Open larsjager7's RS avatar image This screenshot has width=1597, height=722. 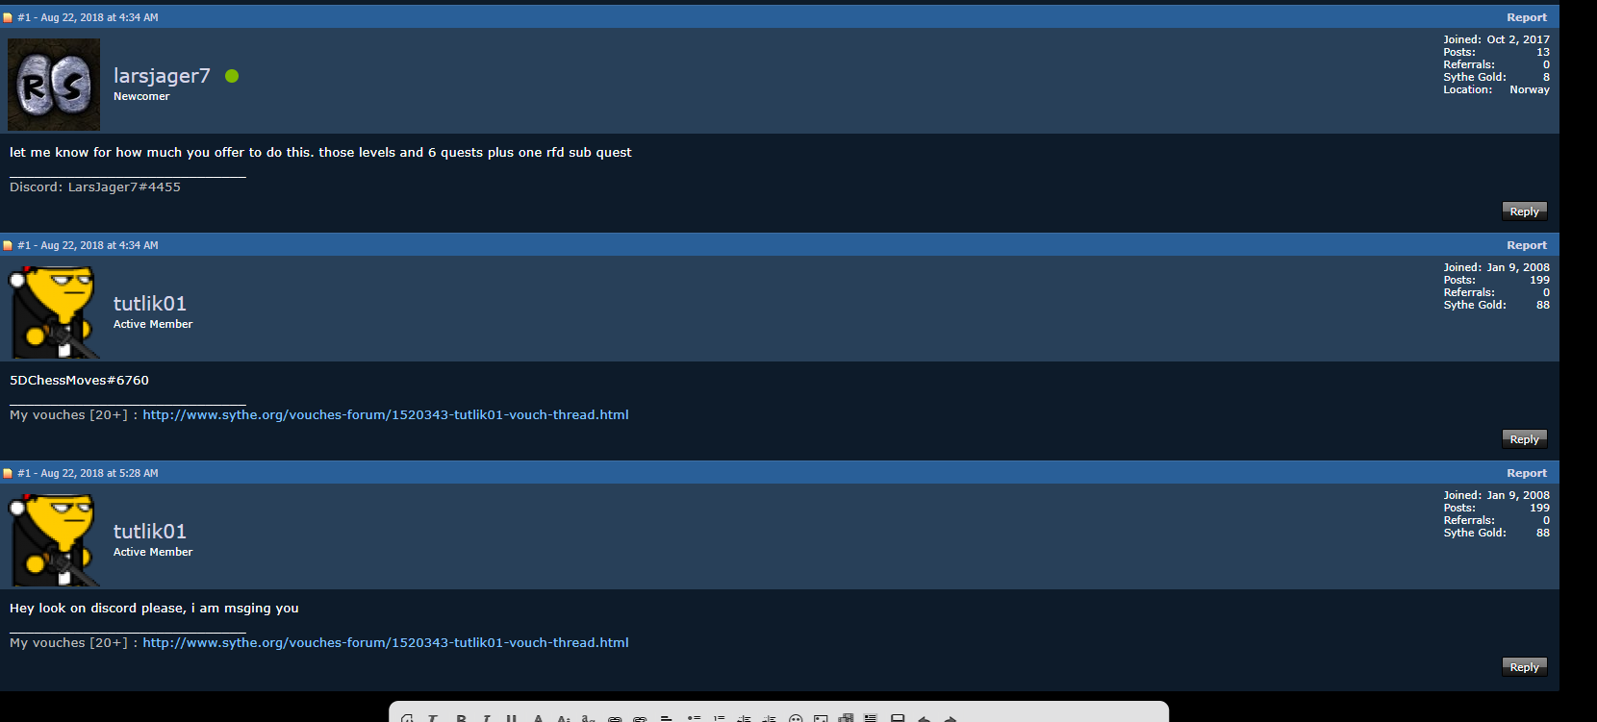coord(54,85)
